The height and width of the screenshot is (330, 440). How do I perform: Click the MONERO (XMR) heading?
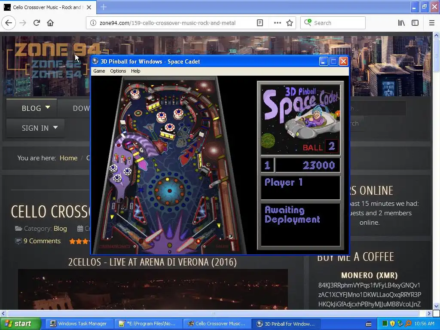[x=369, y=275]
